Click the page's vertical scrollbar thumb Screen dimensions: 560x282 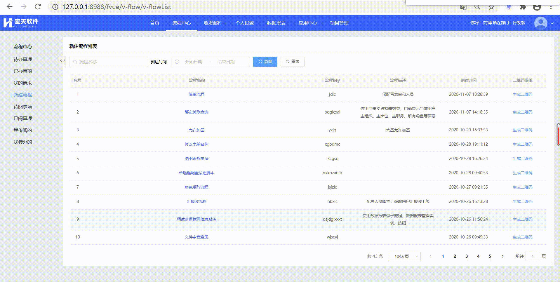558,134
